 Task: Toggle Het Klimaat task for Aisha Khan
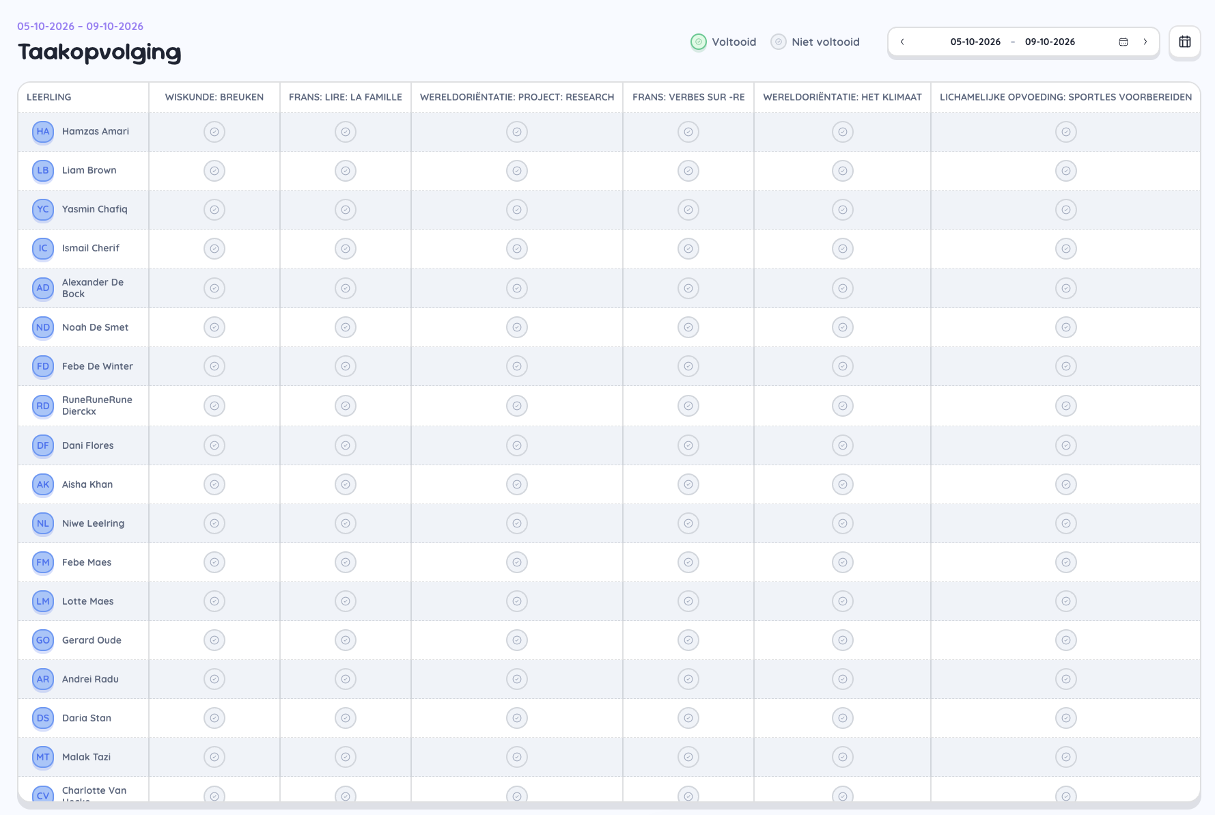(843, 484)
